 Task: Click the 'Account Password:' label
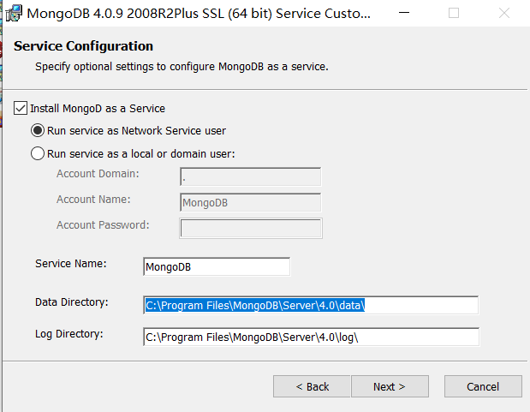103,225
